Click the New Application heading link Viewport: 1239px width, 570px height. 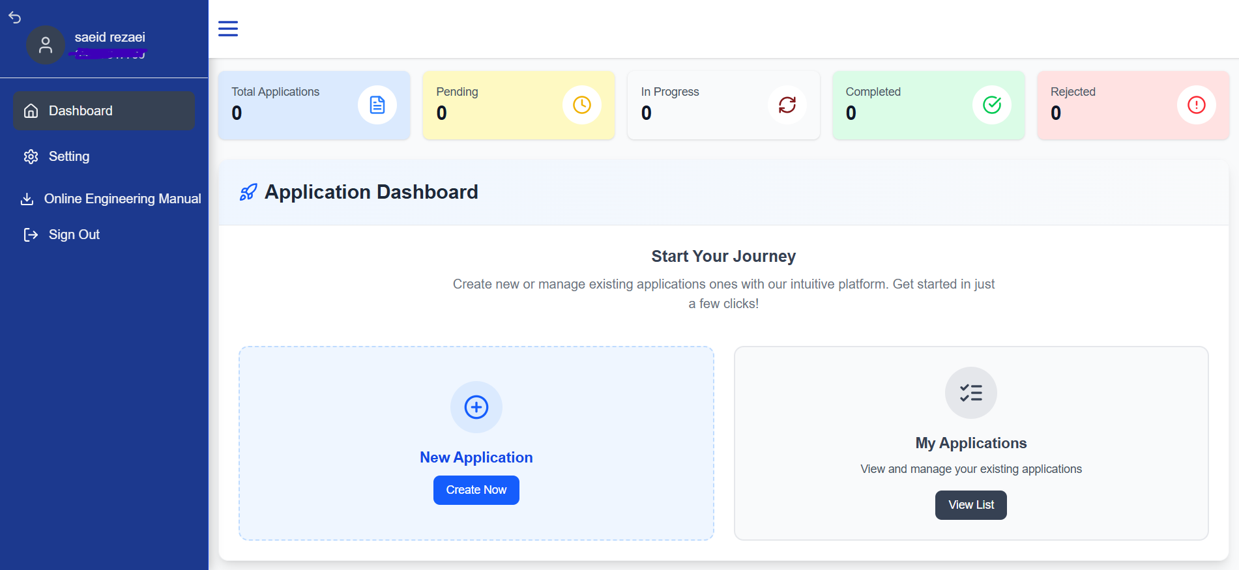click(476, 457)
